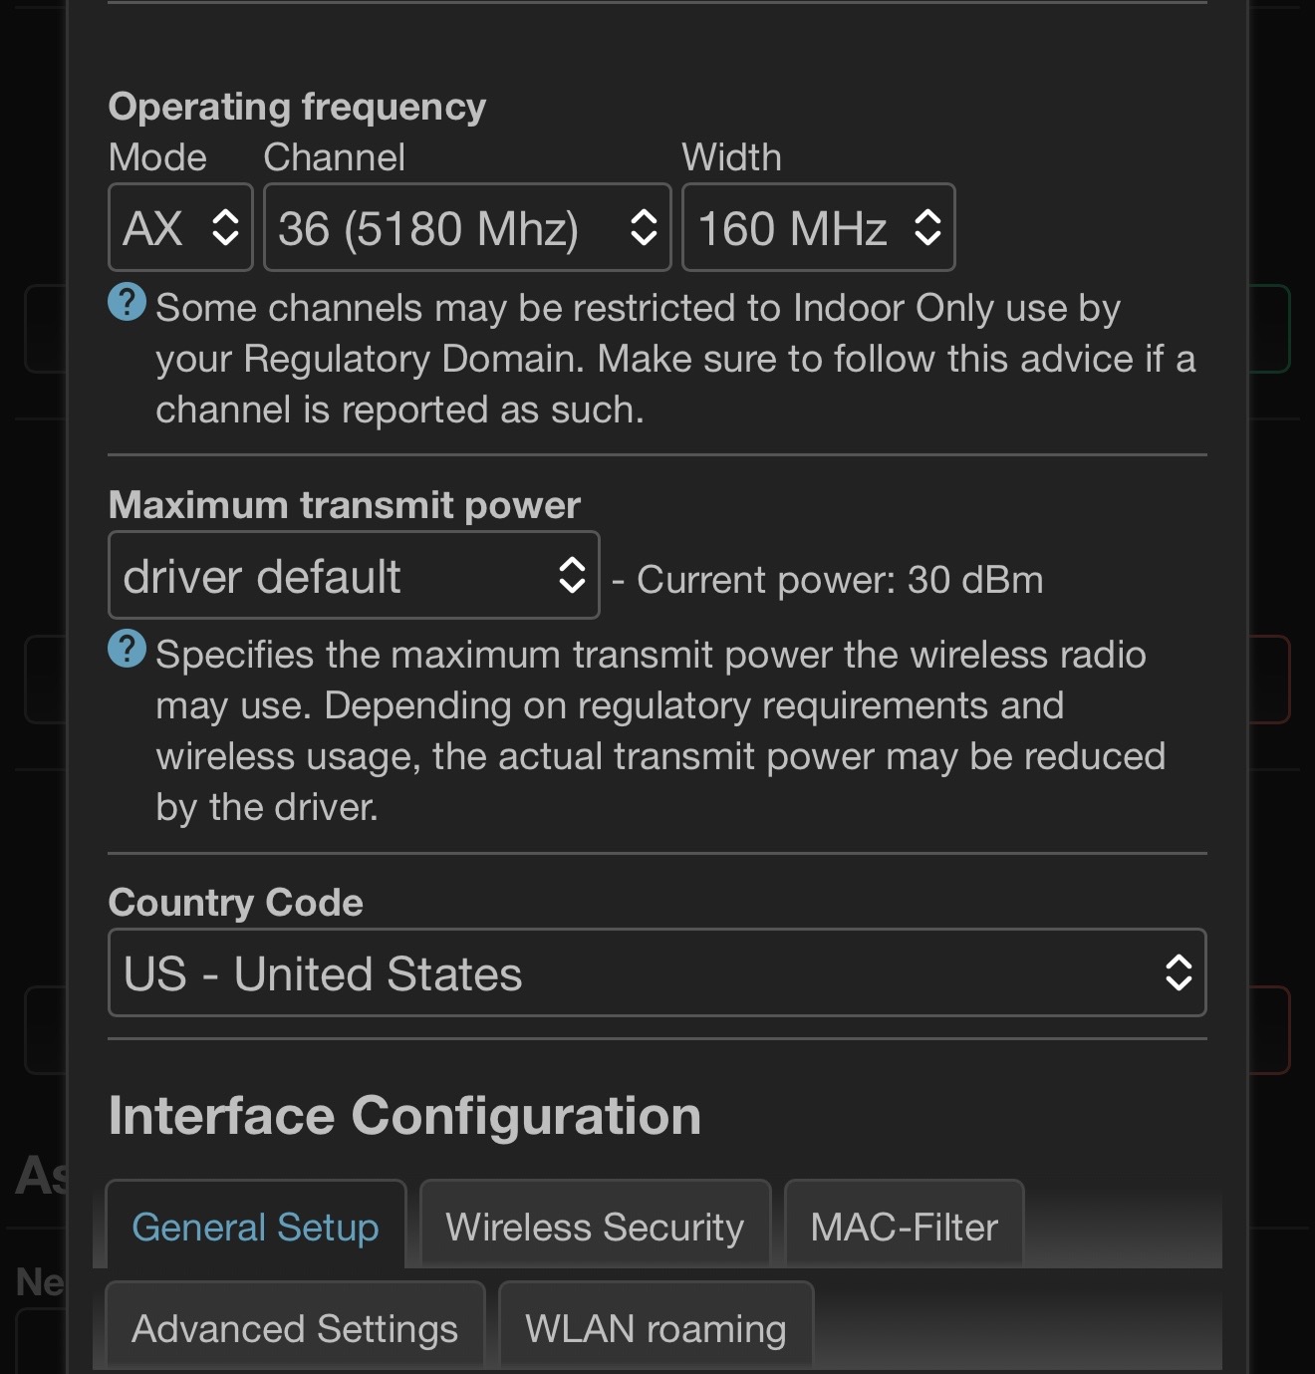Click the help icon beside transmit power description
The width and height of the screenshot is (1315, 1374).
tap(127, 649)
